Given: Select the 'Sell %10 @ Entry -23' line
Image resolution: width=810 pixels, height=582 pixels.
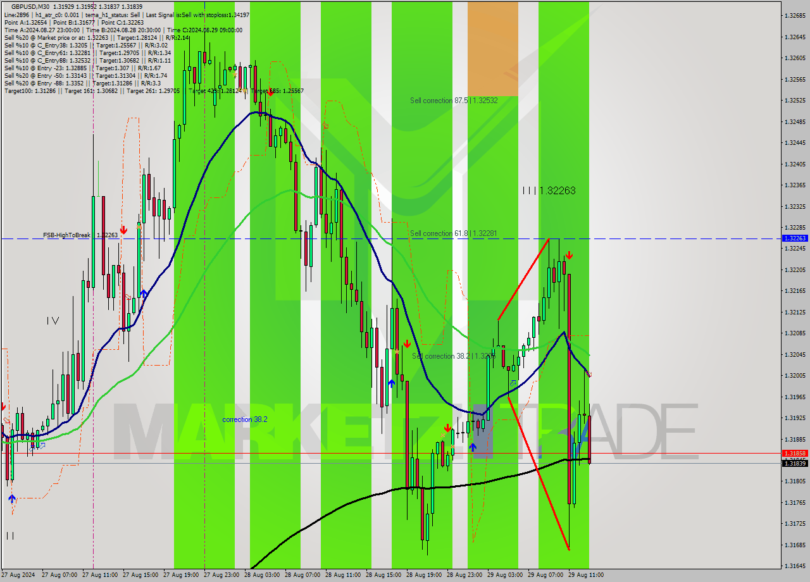Looking at the screenshot, I should click(x=82, y=68).
